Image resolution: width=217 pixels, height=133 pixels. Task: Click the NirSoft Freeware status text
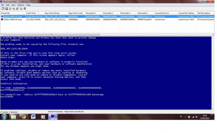click(55, 112)
